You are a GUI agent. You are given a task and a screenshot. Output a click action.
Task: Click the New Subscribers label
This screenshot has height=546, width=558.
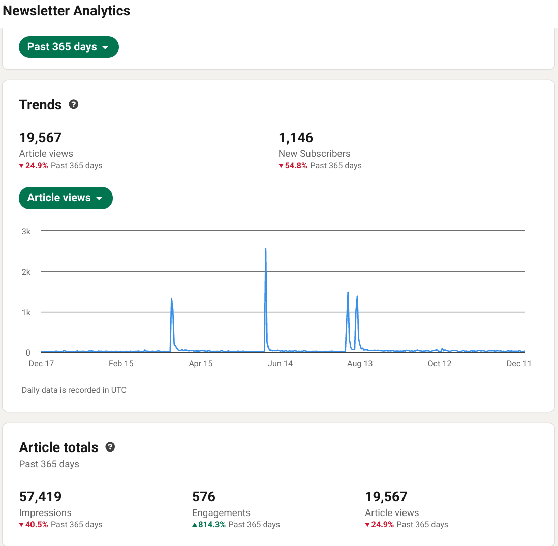[x=314, y=154]
